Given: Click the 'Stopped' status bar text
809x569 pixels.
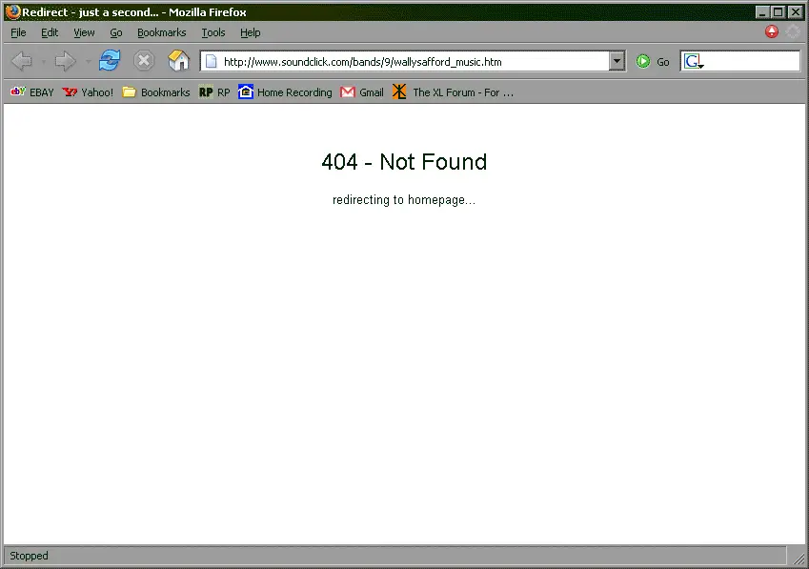Looking at the screenshot, I should coord(29,556).
